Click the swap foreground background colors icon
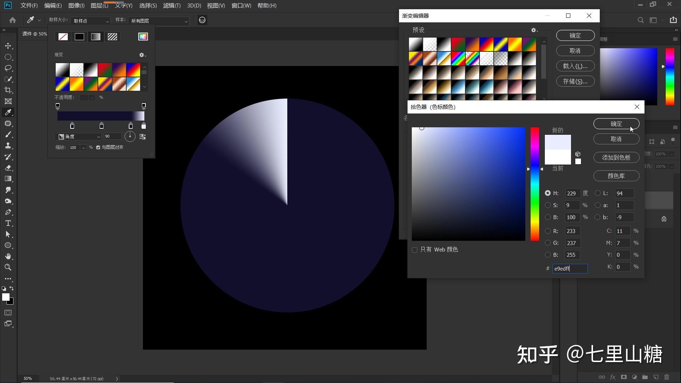Image resolution: width=681 pixels, height=383 pixels. [12, 288]
